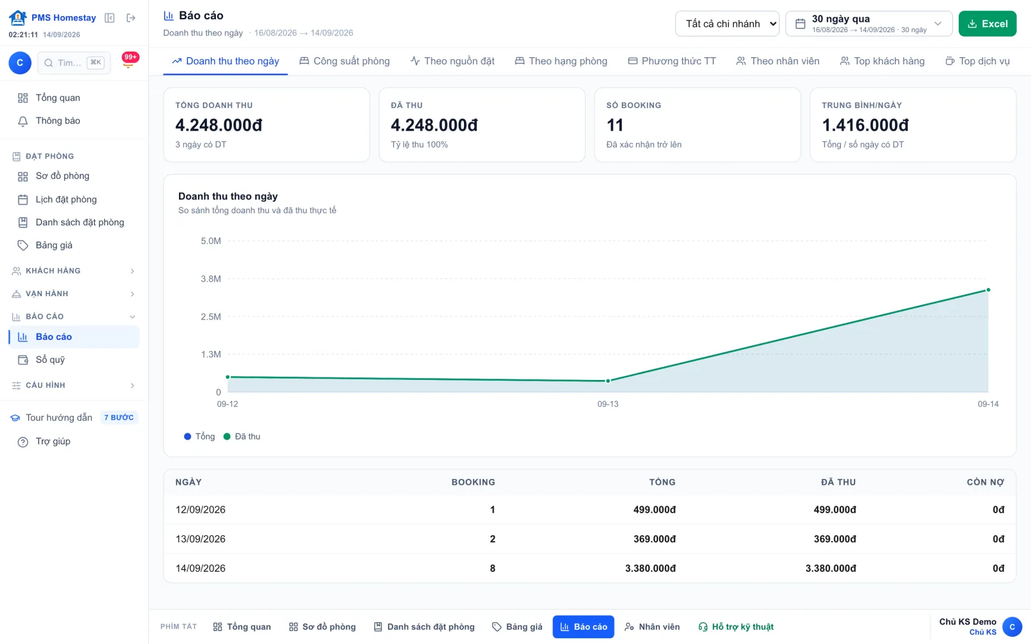Click the sidebar search field

point(74,62)
